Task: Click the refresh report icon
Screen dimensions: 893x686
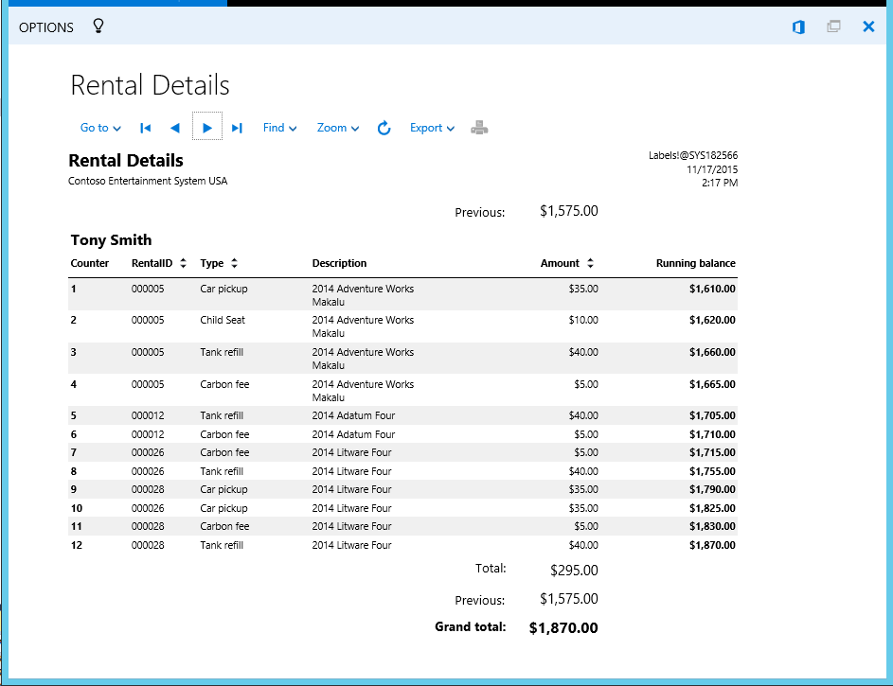Action: pyautogui.click(x=384, y=127)
